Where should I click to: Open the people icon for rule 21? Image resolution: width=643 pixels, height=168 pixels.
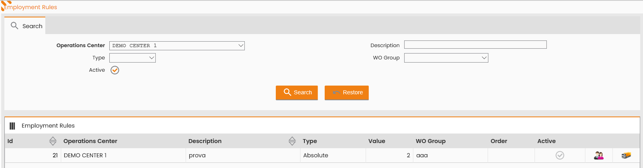(598, 155)
